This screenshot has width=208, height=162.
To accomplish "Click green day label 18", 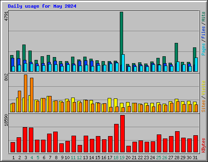I will click(x=116, y=158).
